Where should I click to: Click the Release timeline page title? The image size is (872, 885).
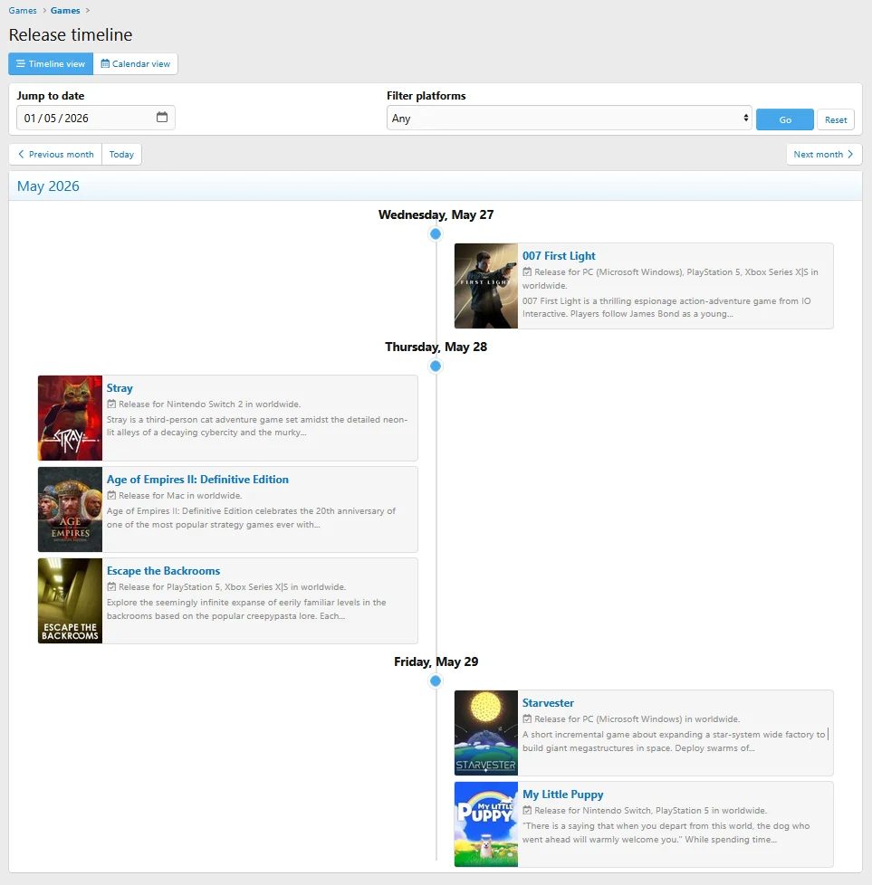tap(71, 35)
